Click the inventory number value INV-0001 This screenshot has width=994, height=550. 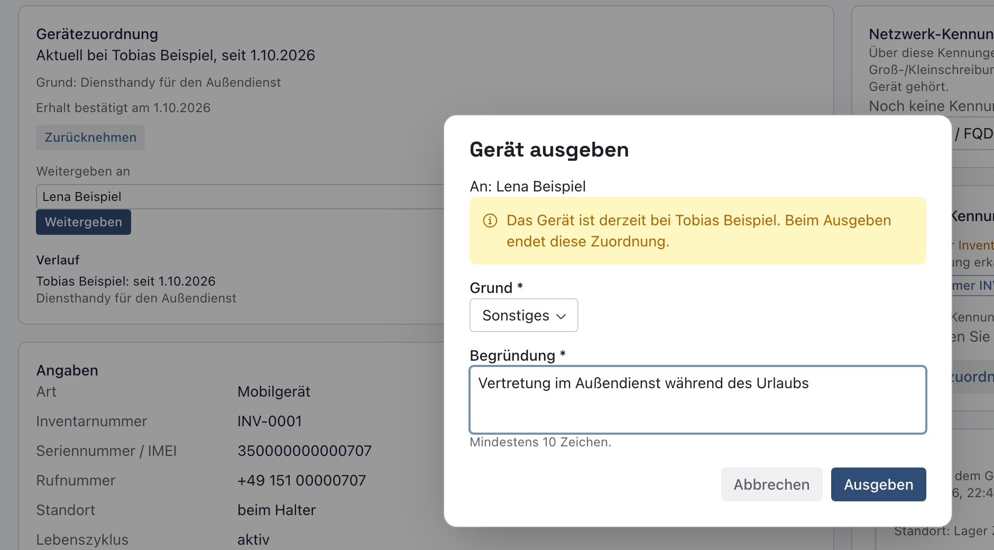pos(270,421)
